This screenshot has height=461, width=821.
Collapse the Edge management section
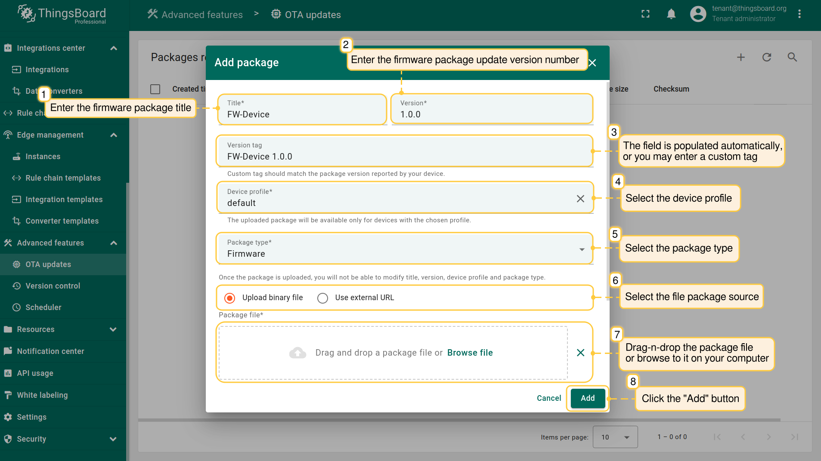point(114,135)
